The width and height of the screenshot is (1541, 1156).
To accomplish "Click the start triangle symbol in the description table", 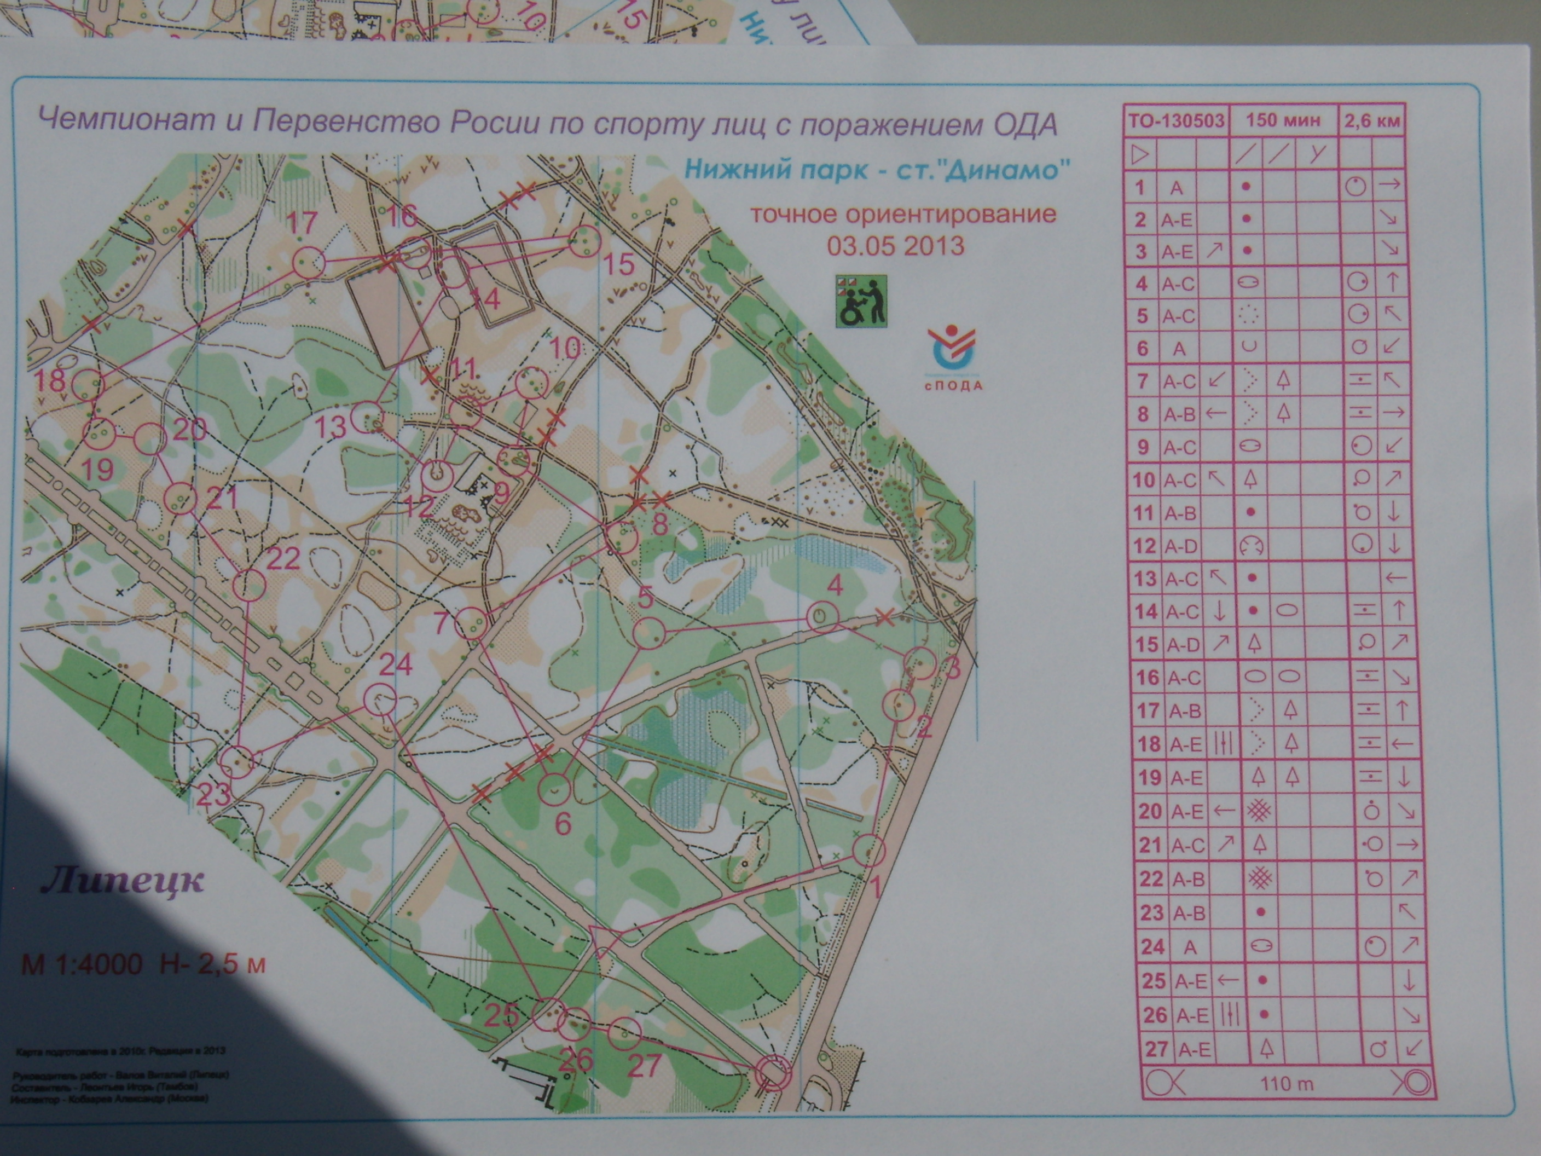I will pyautogui.click(x=1140, y=154).
